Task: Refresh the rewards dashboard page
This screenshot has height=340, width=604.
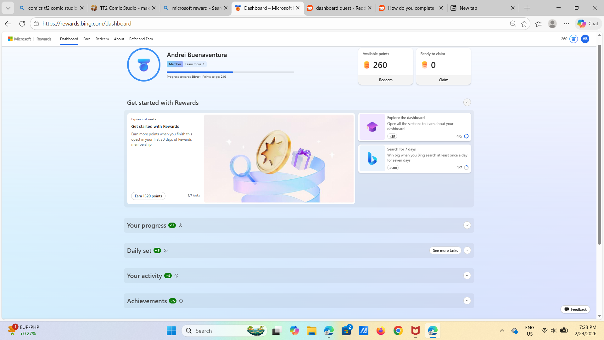Action: pyautogui.click(x=22, y=24)
